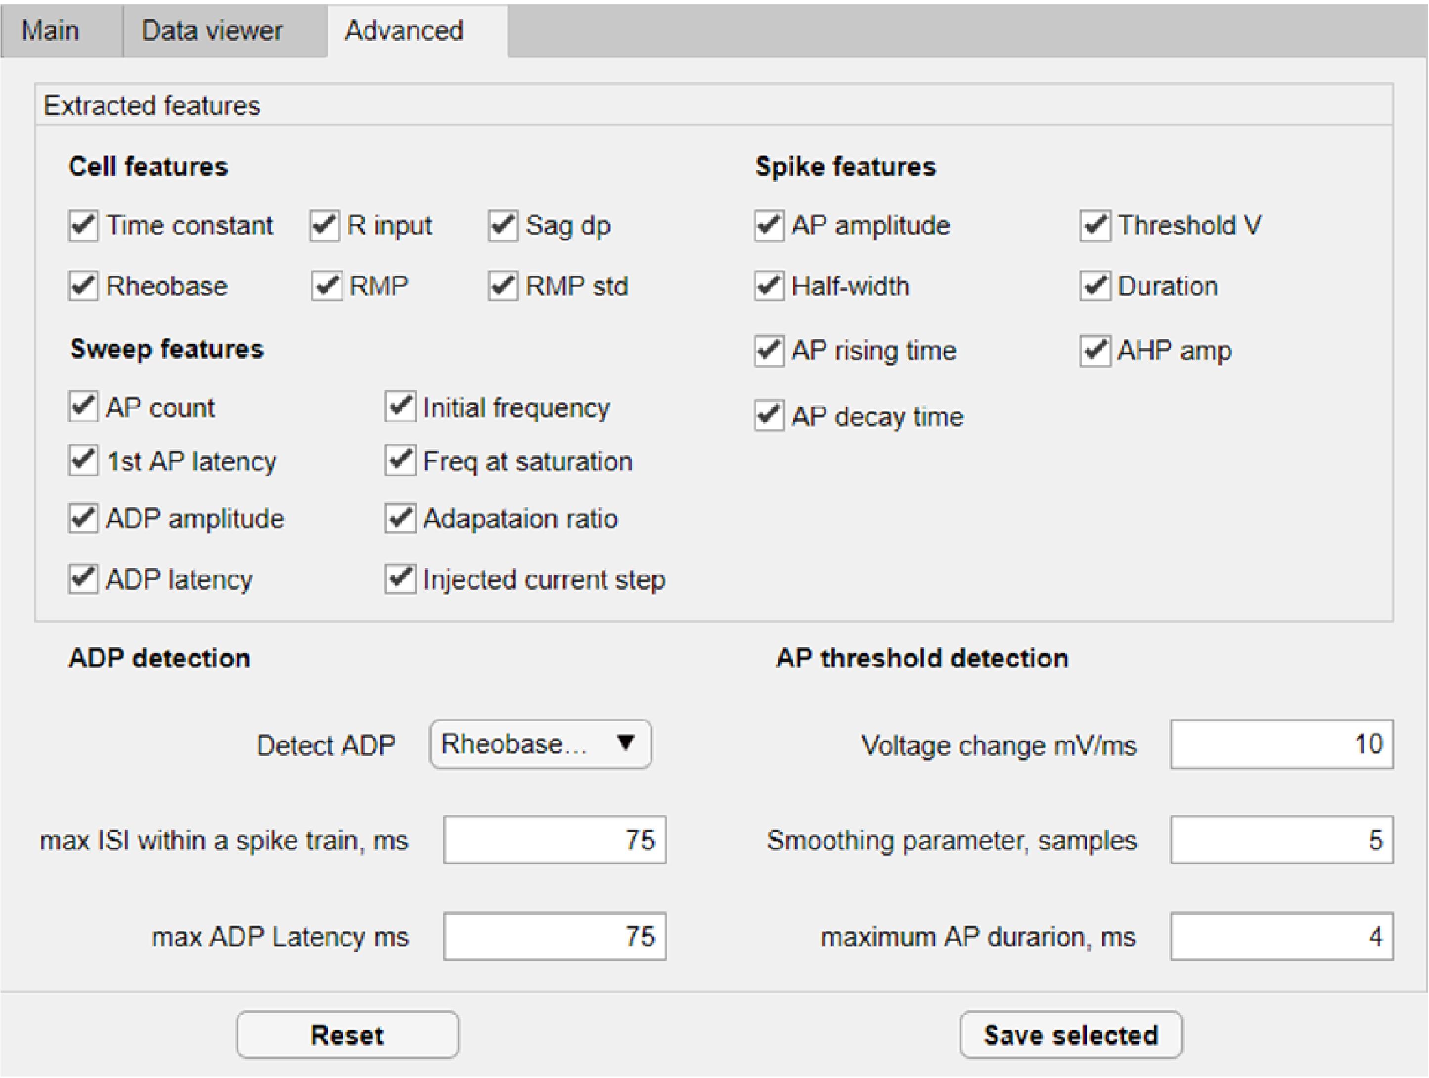Open the Data viewer tab
1429x1078 pixels.
point(225,31)
